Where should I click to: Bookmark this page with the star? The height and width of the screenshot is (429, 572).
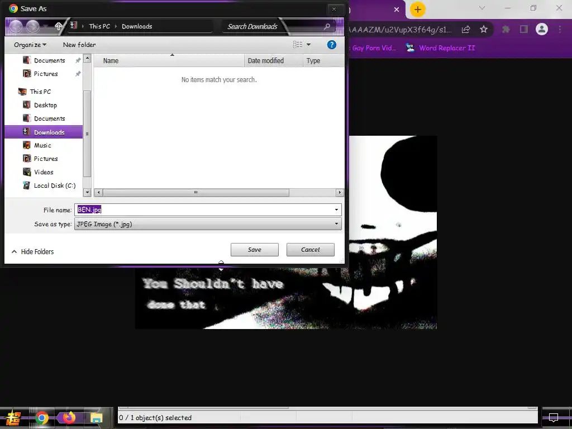[x=484, y=29]
